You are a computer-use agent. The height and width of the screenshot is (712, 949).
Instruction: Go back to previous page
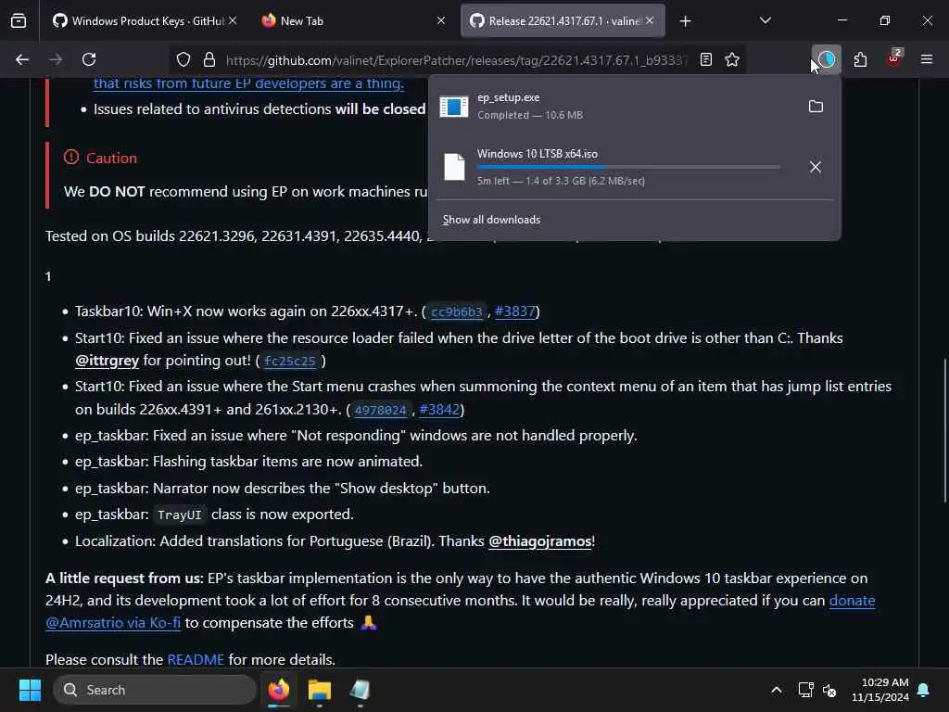(22, 59)
